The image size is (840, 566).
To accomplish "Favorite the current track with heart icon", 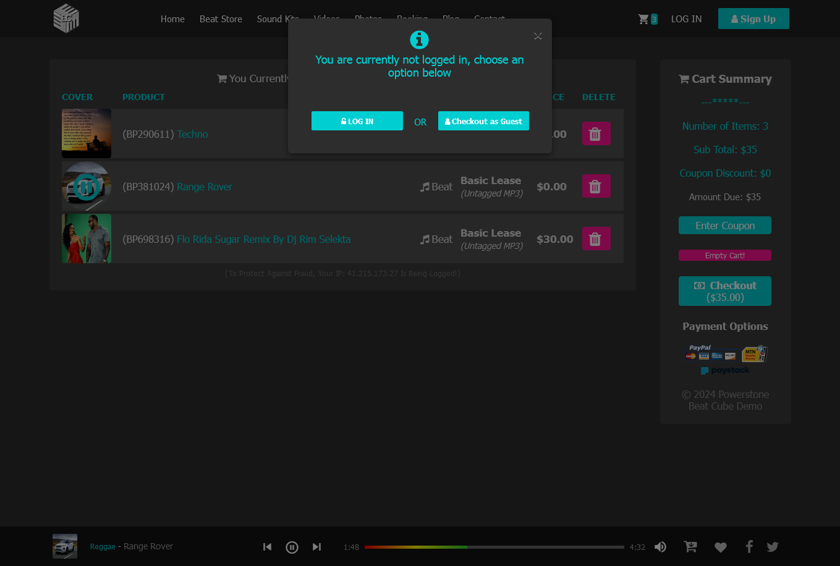I will (720, 547).
